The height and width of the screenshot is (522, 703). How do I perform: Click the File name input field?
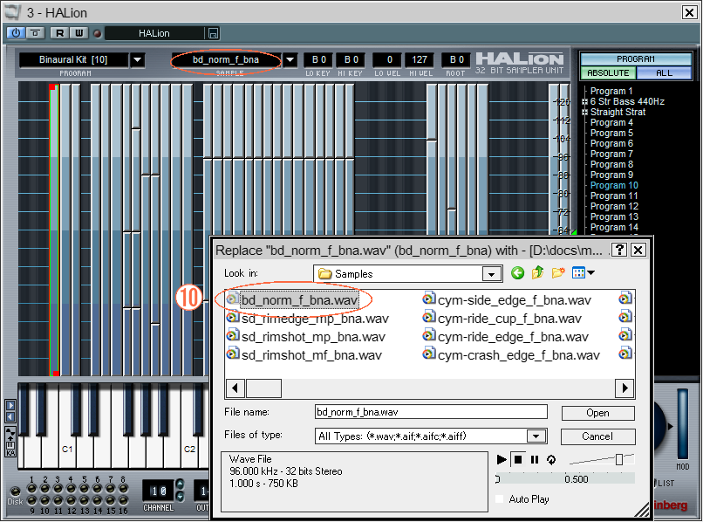pos(431,412)
